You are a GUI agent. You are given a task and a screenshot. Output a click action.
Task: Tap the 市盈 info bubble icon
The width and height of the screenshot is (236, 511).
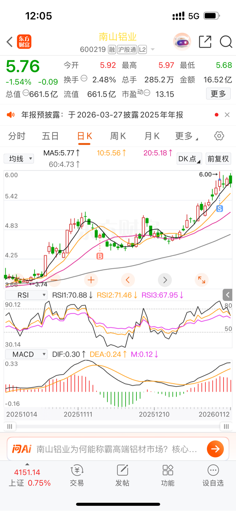click(x=147, y=92)
